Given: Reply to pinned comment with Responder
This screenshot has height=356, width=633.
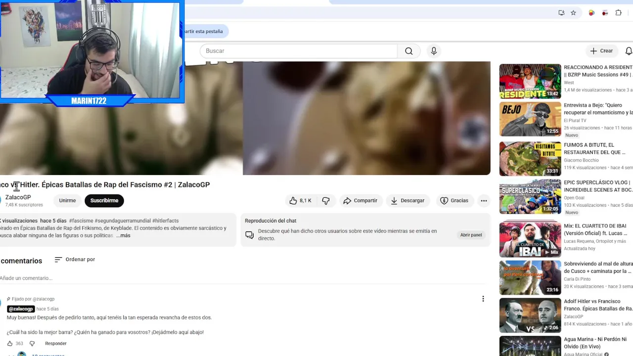Looking at the screenshot, I should 56,344.
